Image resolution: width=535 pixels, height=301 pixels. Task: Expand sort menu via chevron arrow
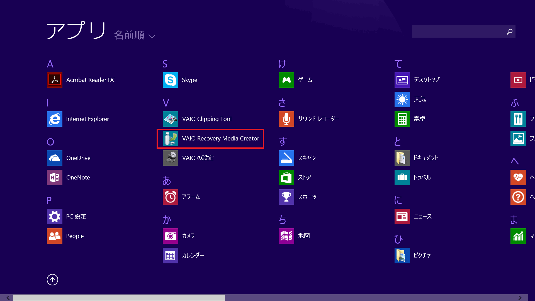point(152,37)
